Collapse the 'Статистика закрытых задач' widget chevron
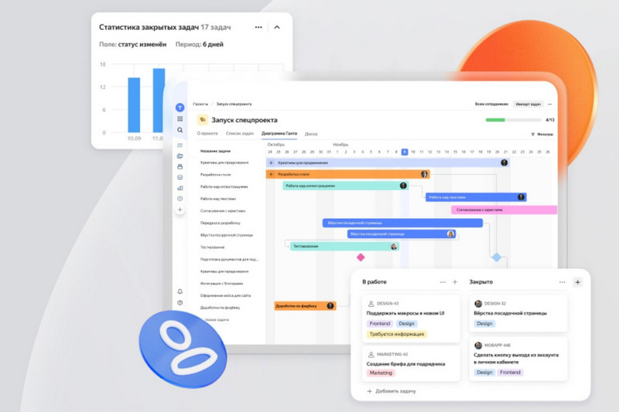The image size is (619, 412). pyautogui.click(x=277, y=27)
